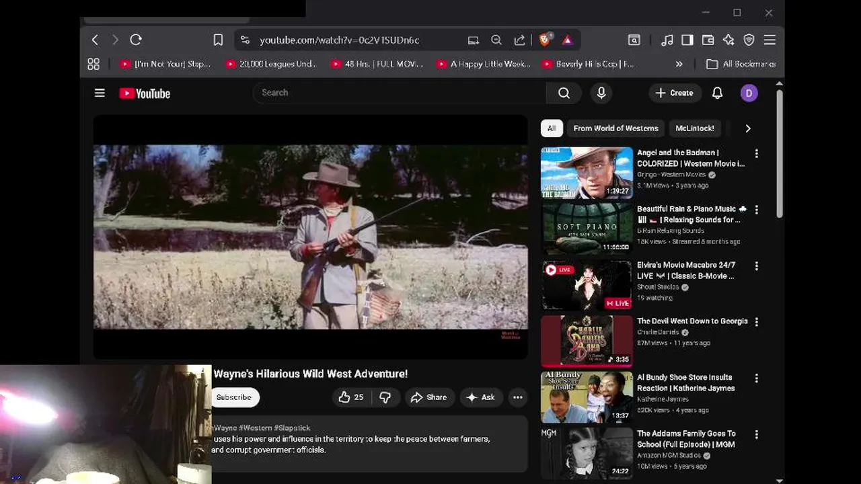Viewport: 861px width, 484px height.
Task: Open YouTube guide hamburger menu
Action: pyautogui.click(x=100, y=93)
